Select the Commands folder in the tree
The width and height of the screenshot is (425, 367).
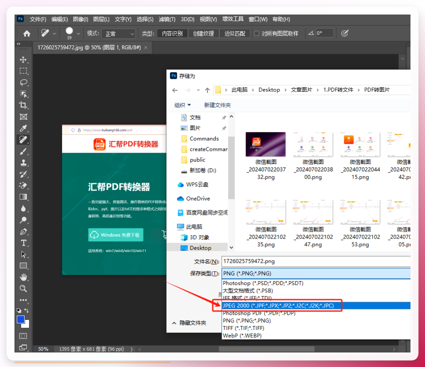[204, 139]
